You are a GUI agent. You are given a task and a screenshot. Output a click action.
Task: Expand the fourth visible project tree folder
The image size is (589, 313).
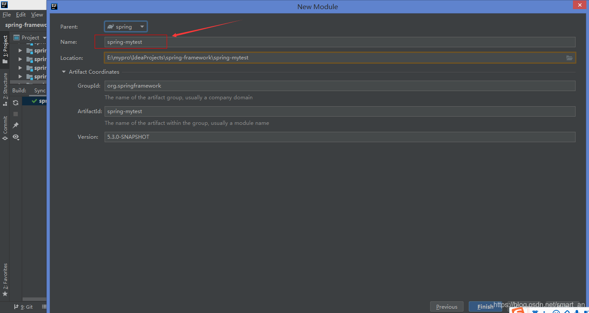tap(20, 77)
